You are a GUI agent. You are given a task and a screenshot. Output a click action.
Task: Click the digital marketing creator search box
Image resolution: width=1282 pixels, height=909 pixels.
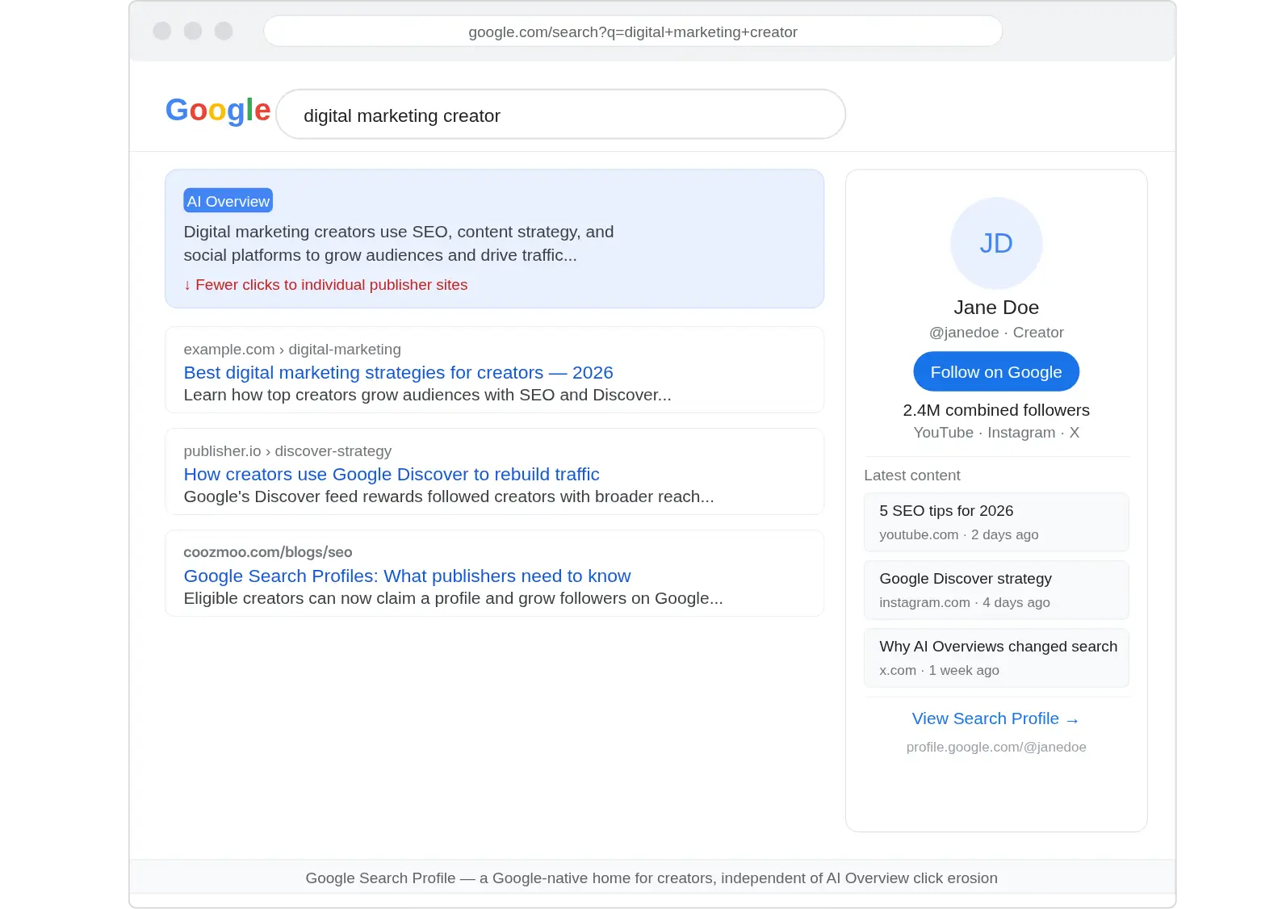point(560,115)
